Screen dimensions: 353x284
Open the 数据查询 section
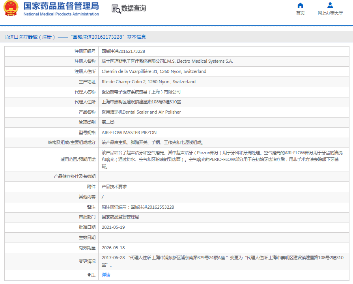133,8
